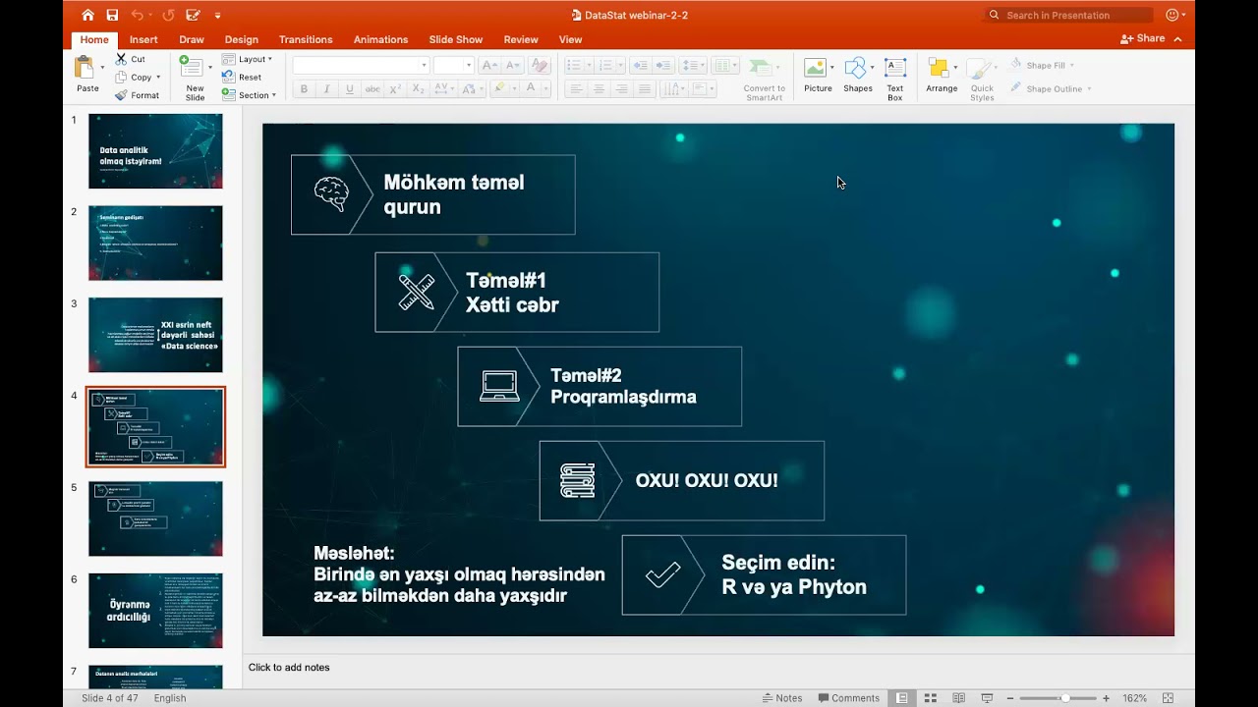
Task: Click the zoom slider handle
Action: click(1064, 698)
